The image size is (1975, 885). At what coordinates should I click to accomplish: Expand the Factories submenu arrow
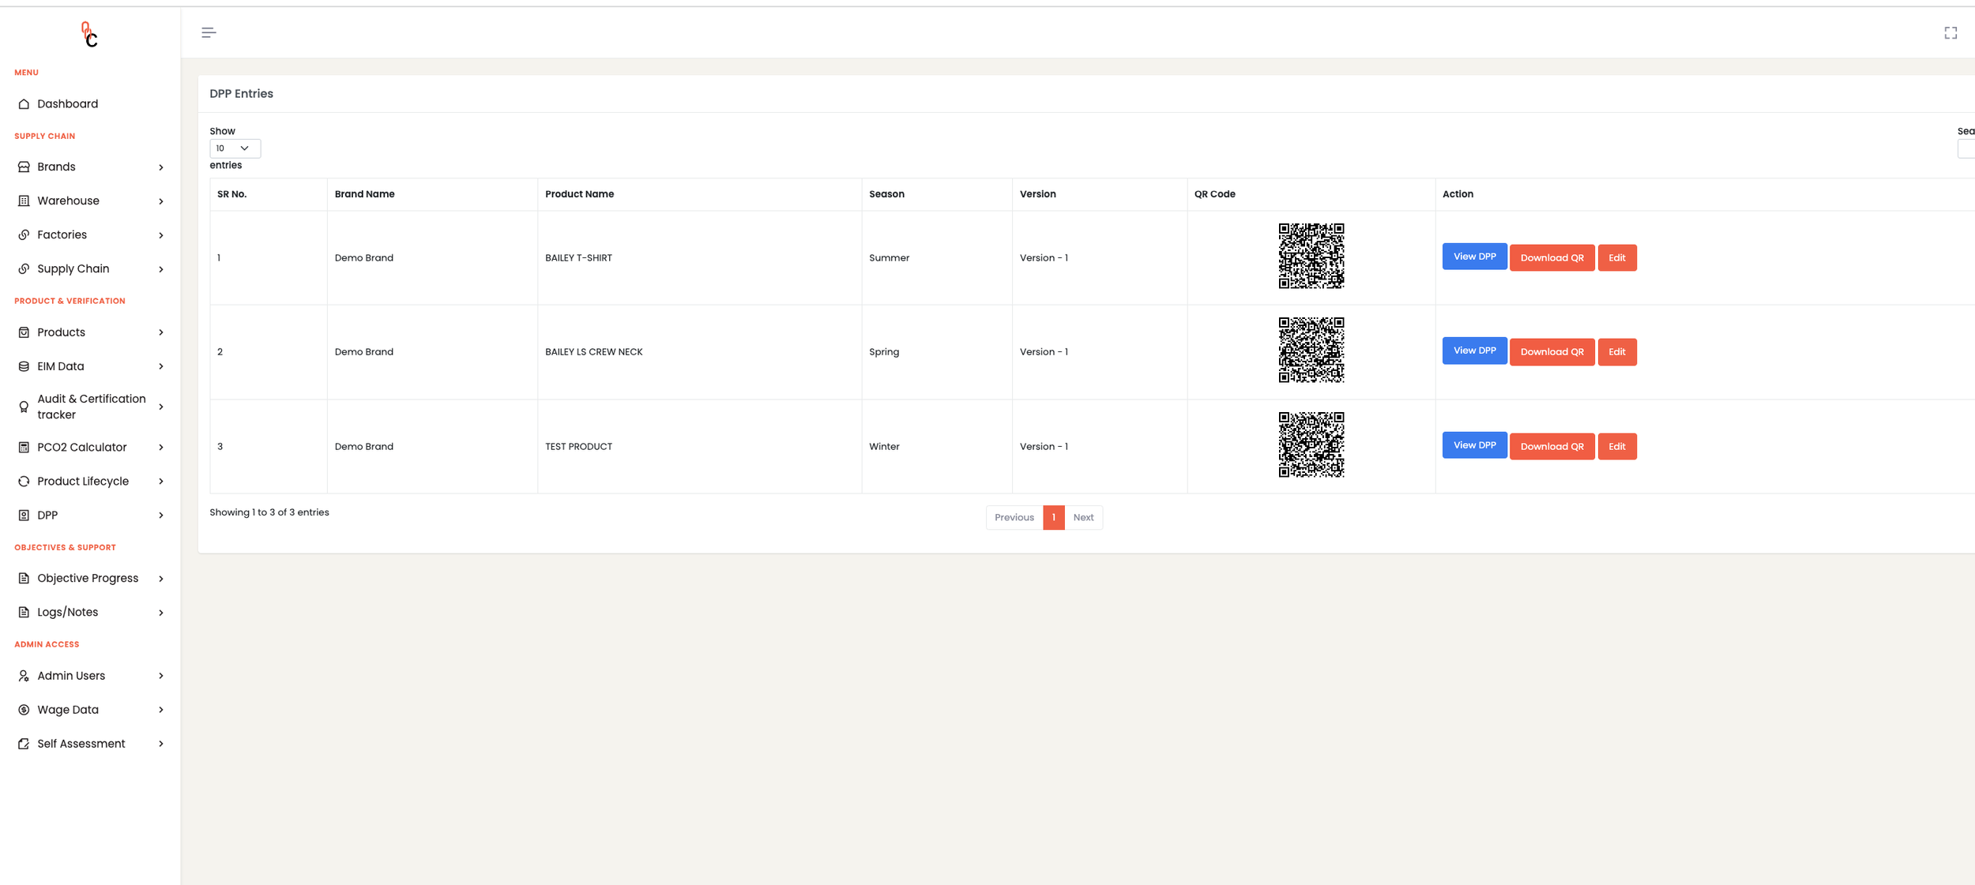(161, 235)
